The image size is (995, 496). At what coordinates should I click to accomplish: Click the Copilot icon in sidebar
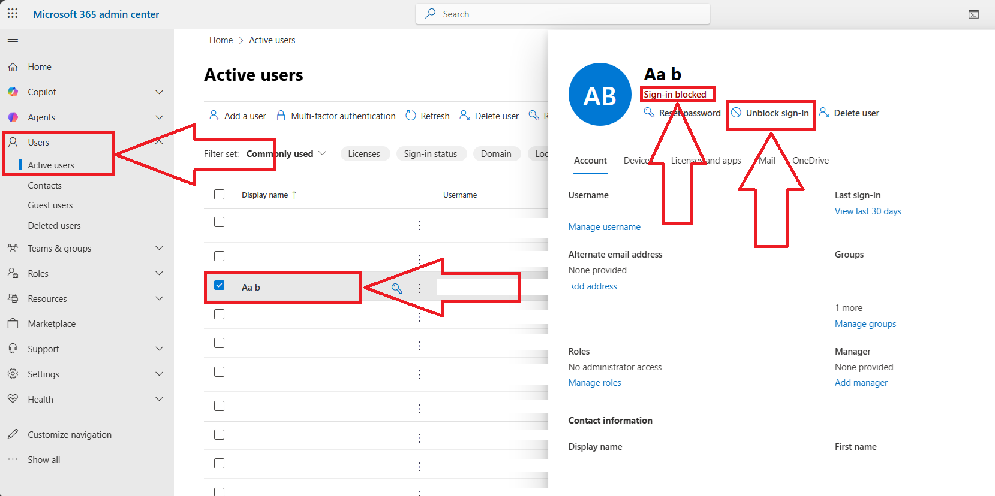point(13,92)
